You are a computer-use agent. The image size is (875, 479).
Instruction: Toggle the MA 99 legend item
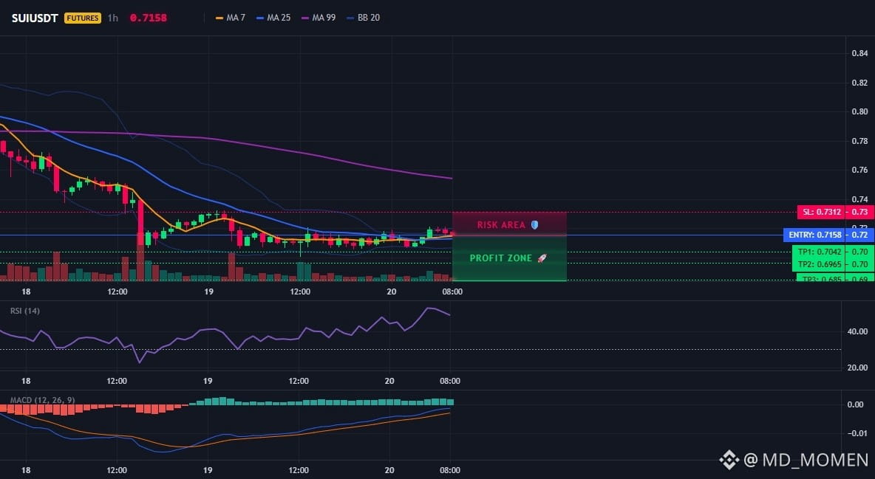tap(319, 18)
